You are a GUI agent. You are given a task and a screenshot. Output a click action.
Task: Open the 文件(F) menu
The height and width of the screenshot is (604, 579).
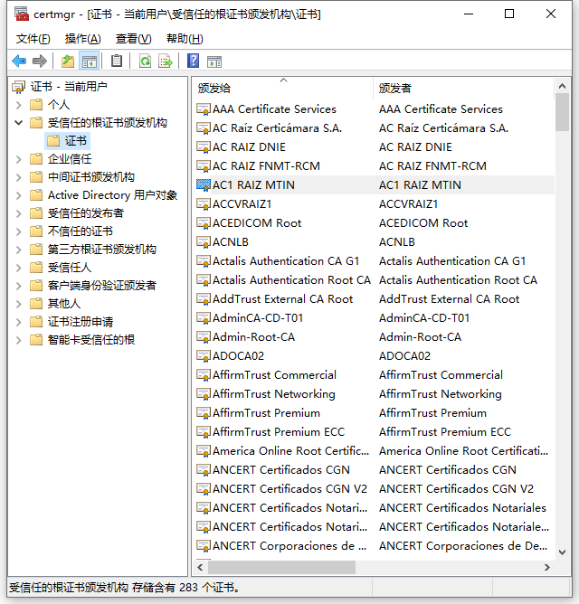(33, 39)
